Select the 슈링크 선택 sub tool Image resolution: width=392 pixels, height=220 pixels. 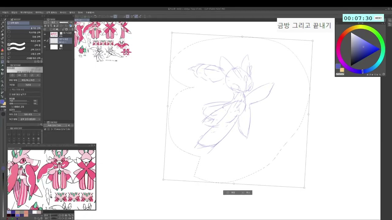24,54
